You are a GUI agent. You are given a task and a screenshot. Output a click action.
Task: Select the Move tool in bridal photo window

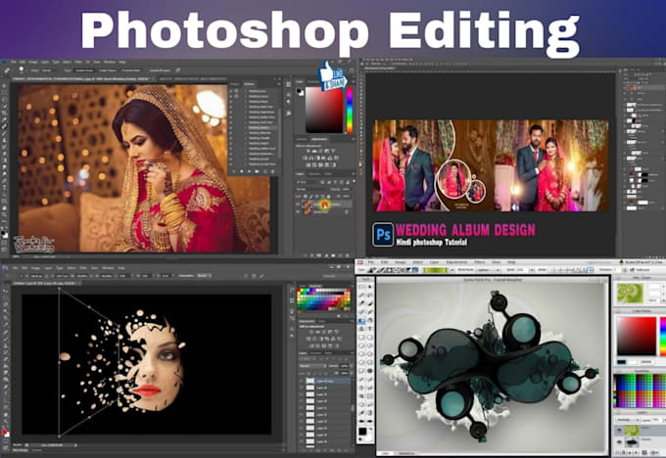click(5, 86)
